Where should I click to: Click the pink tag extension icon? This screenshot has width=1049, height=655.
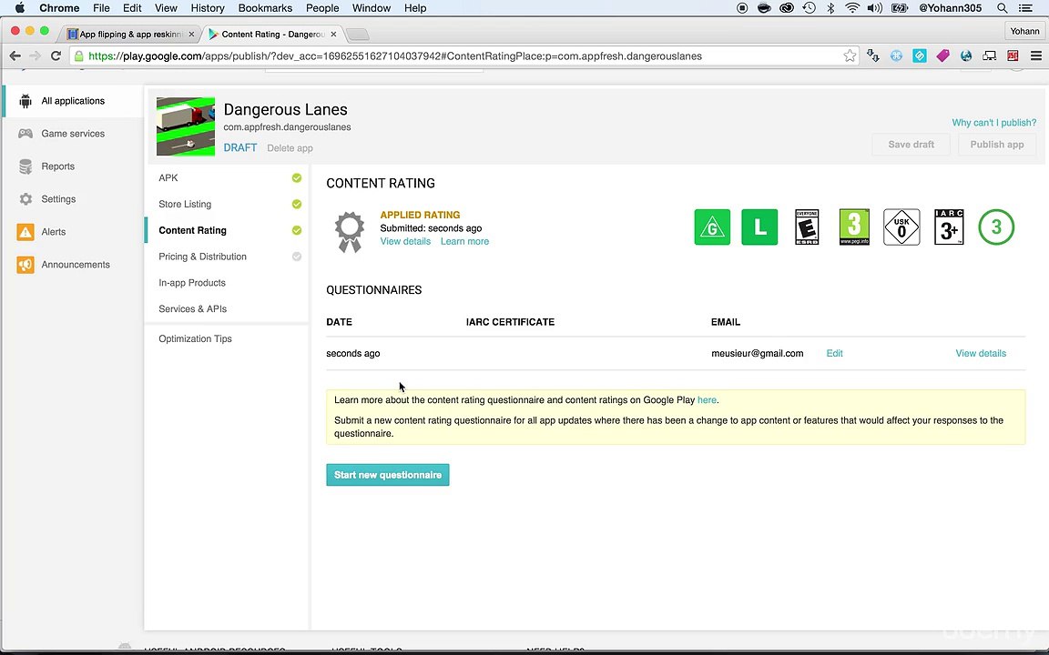click(942, 56)
